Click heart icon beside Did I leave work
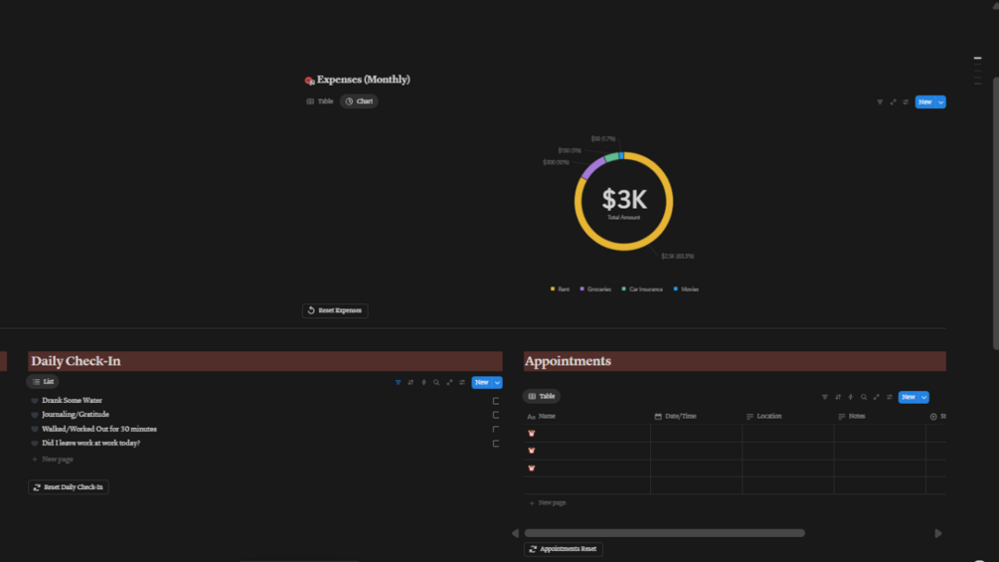 tap(35, 444)
